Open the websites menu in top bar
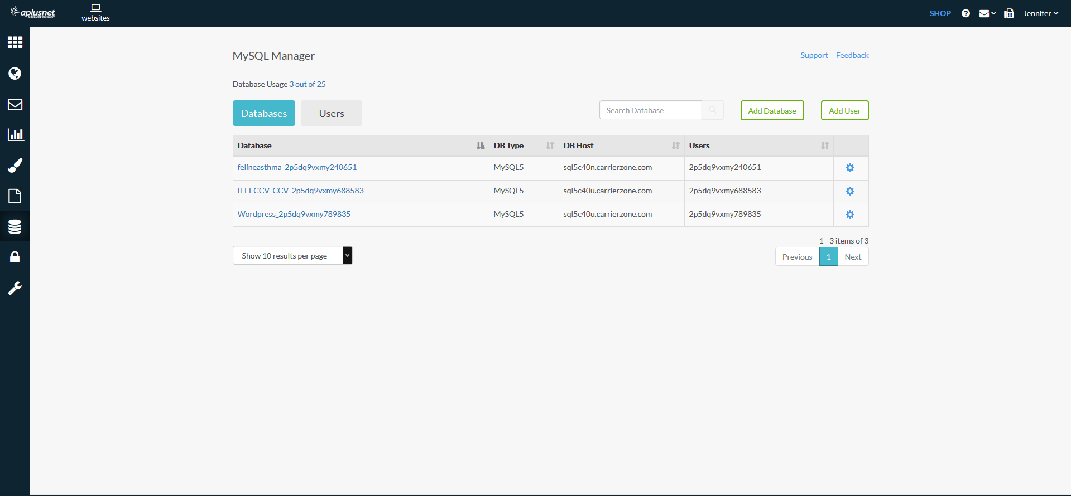The width and height of the screenshot is (1071, 496). (x=95, y=13)
